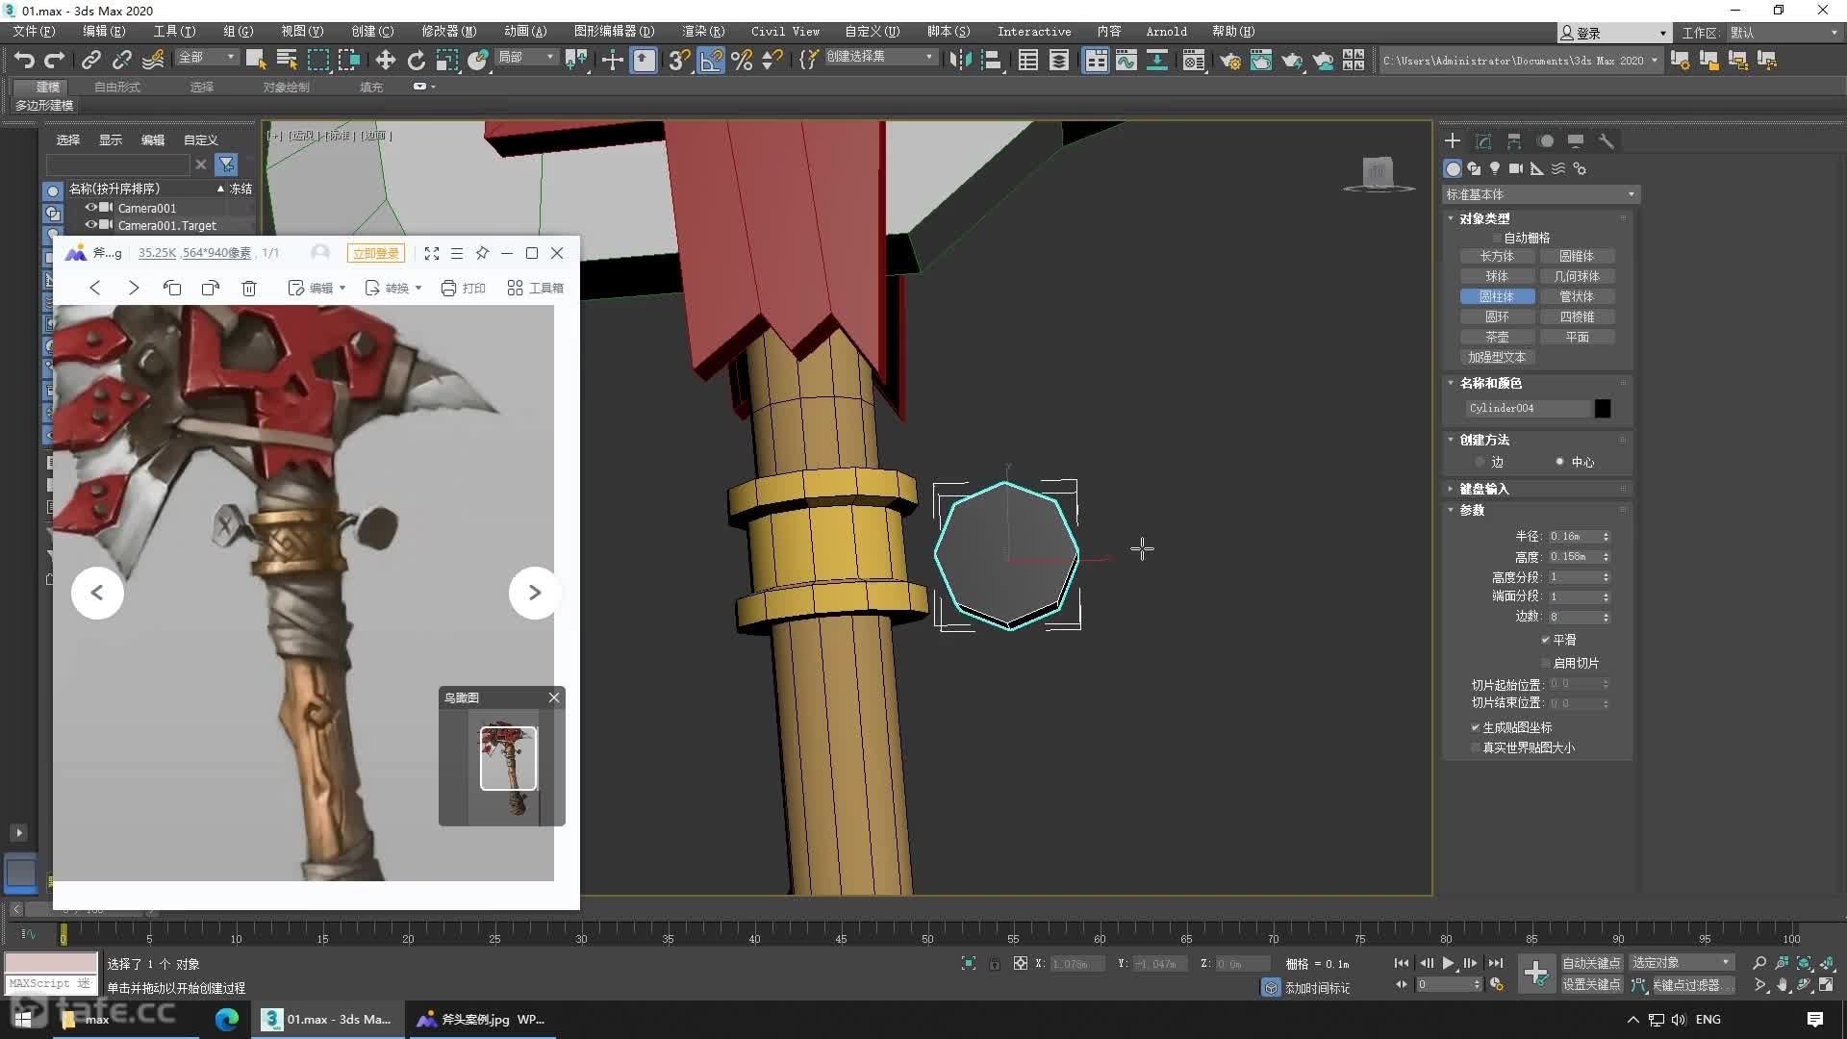The width and height of the screenshot is (1847, 1039).
Task: Switch to the Hierarchy panel tab
Action: point(1514,140)
